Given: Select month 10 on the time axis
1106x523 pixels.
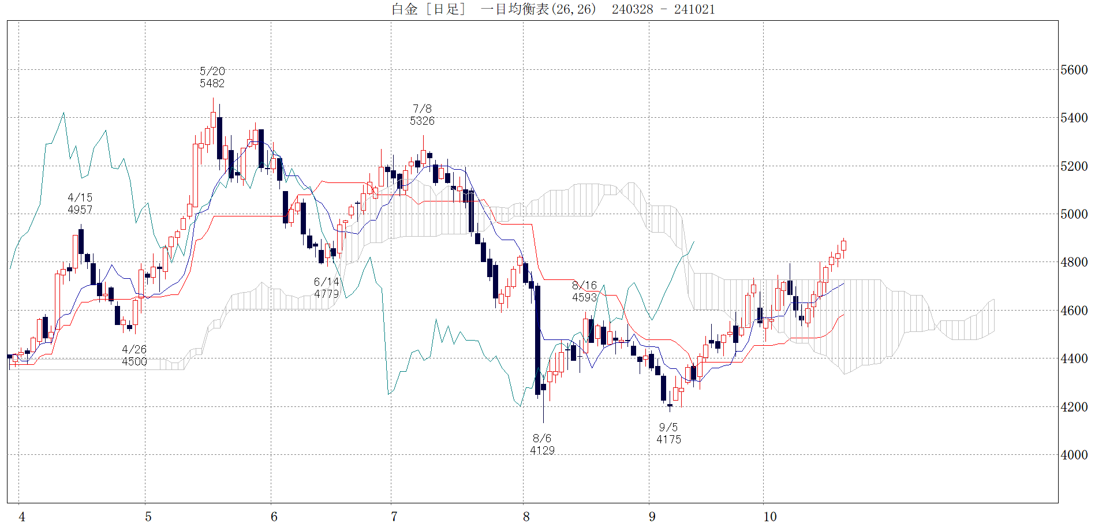Looking at the screenshot, I should click(x=769, y=517).
